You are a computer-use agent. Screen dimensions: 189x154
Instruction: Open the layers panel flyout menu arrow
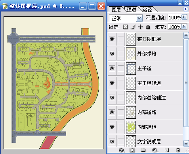click(185, 9)
